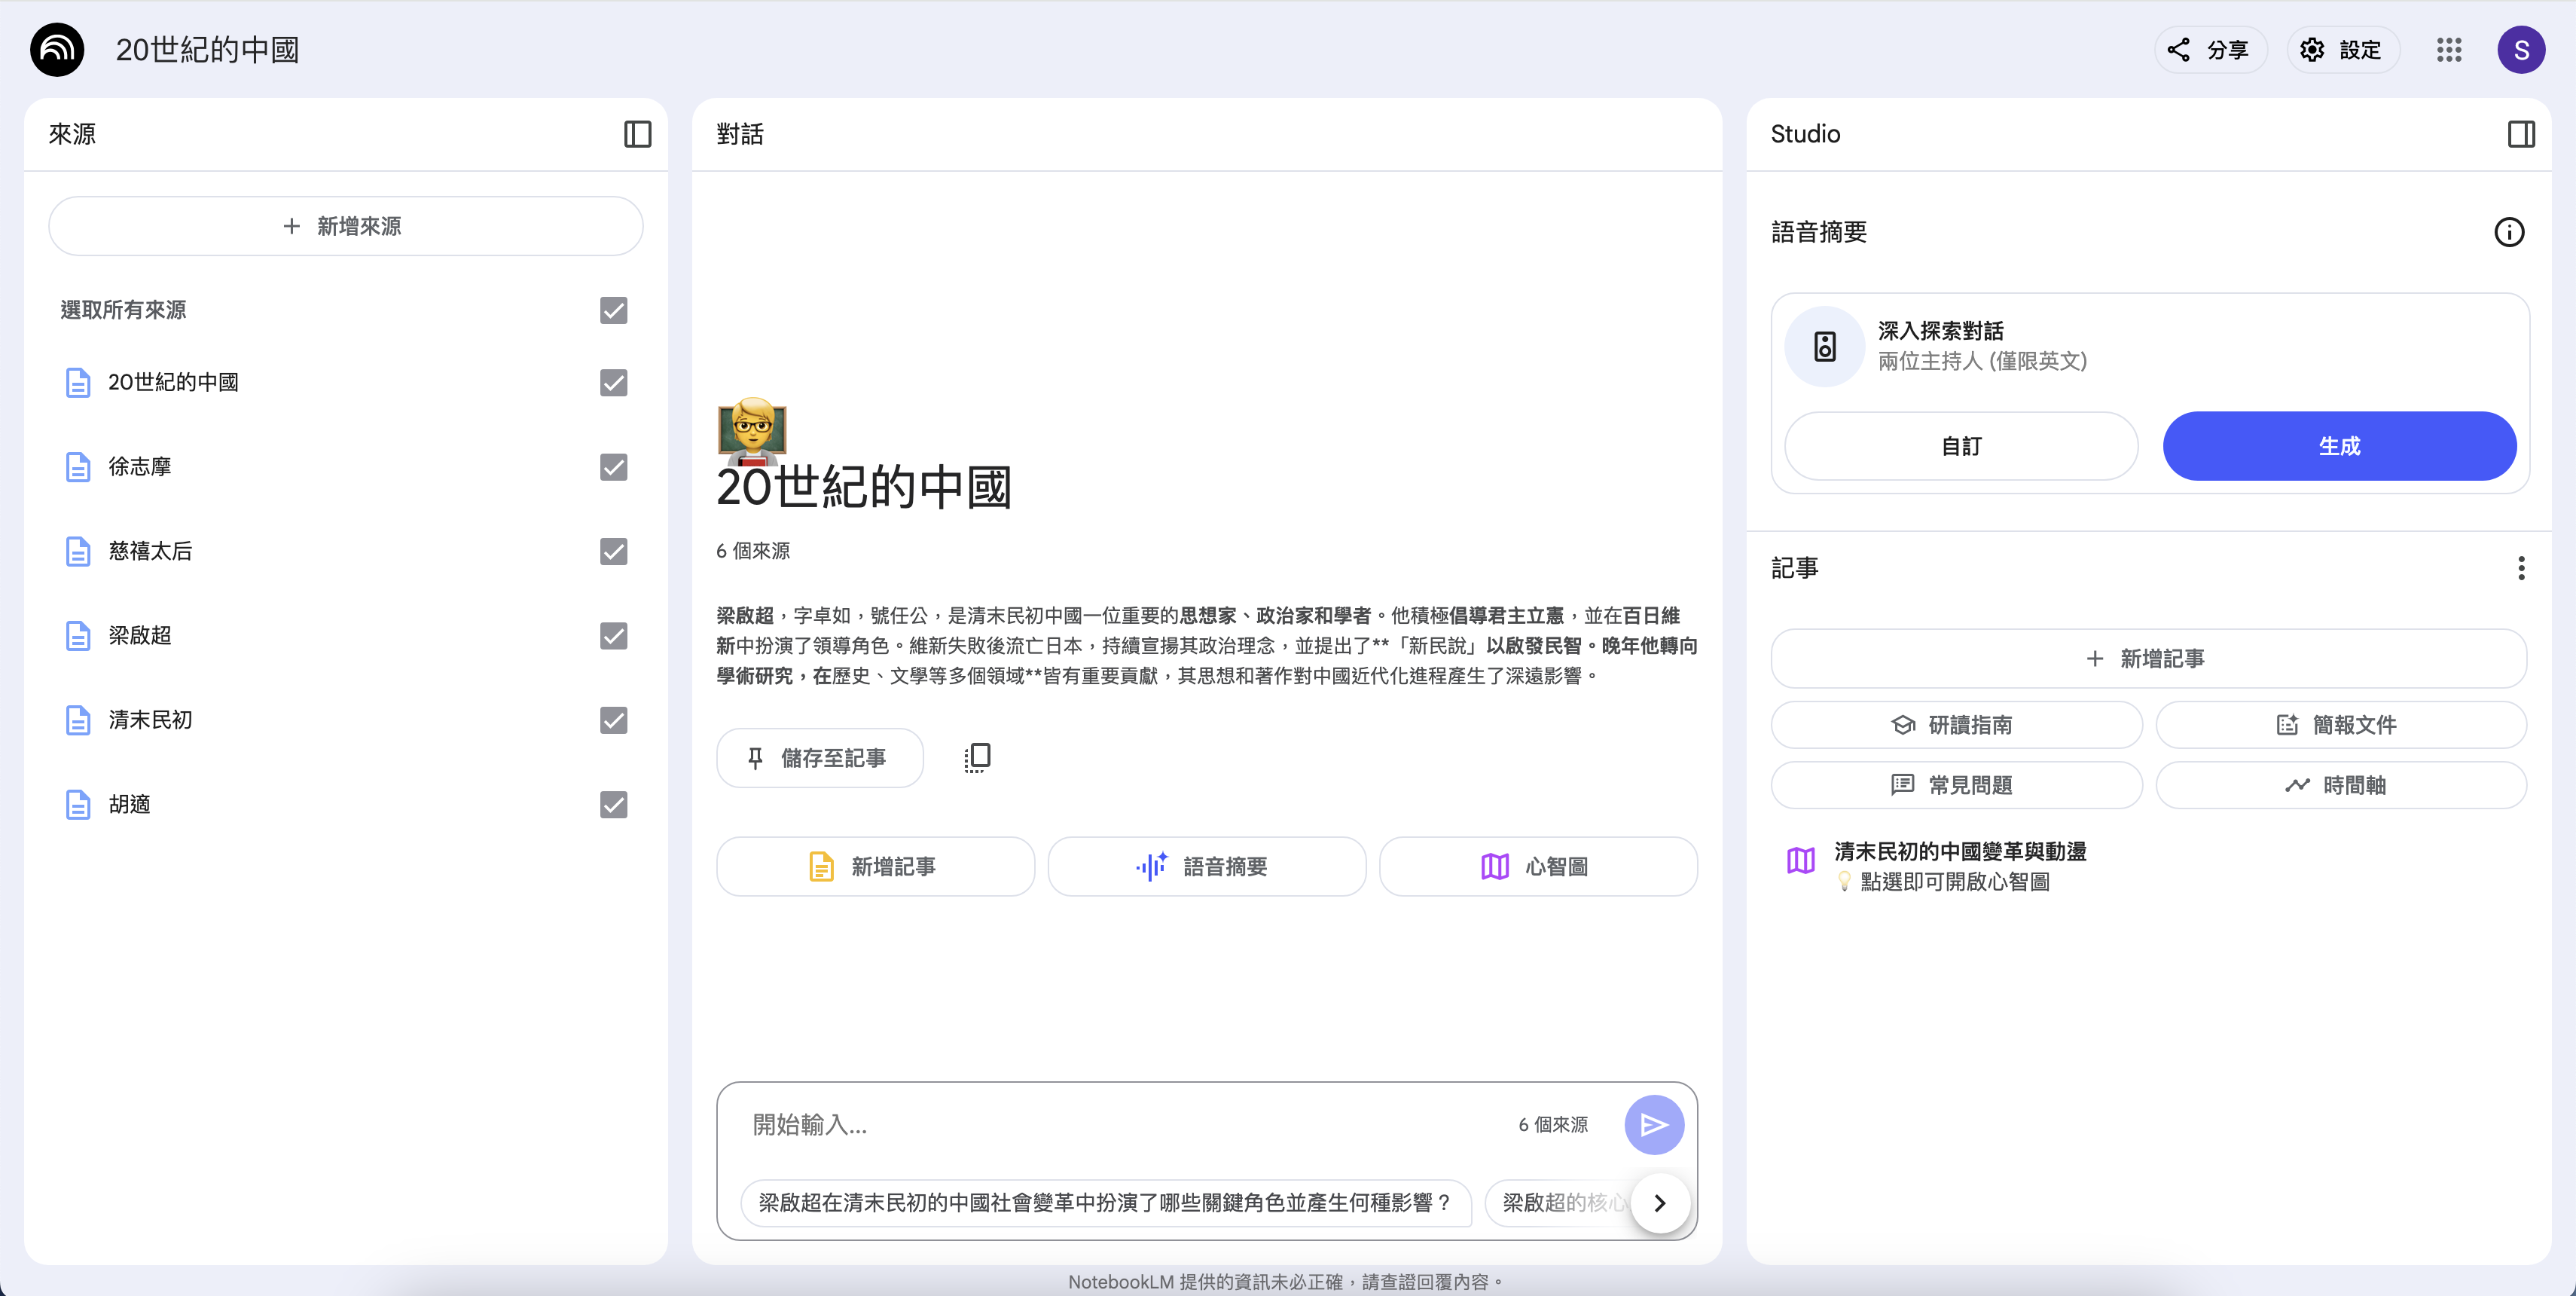Viewport: 2576px width, 1296px height.
Task: Collapse the 來源 sources panel icon
Action: (x=637, y=134)
